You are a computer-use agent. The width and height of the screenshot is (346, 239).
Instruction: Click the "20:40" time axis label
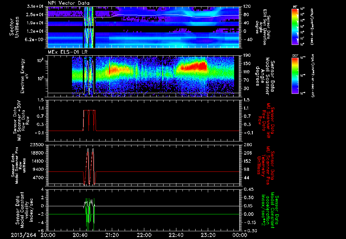pos(80,235)
